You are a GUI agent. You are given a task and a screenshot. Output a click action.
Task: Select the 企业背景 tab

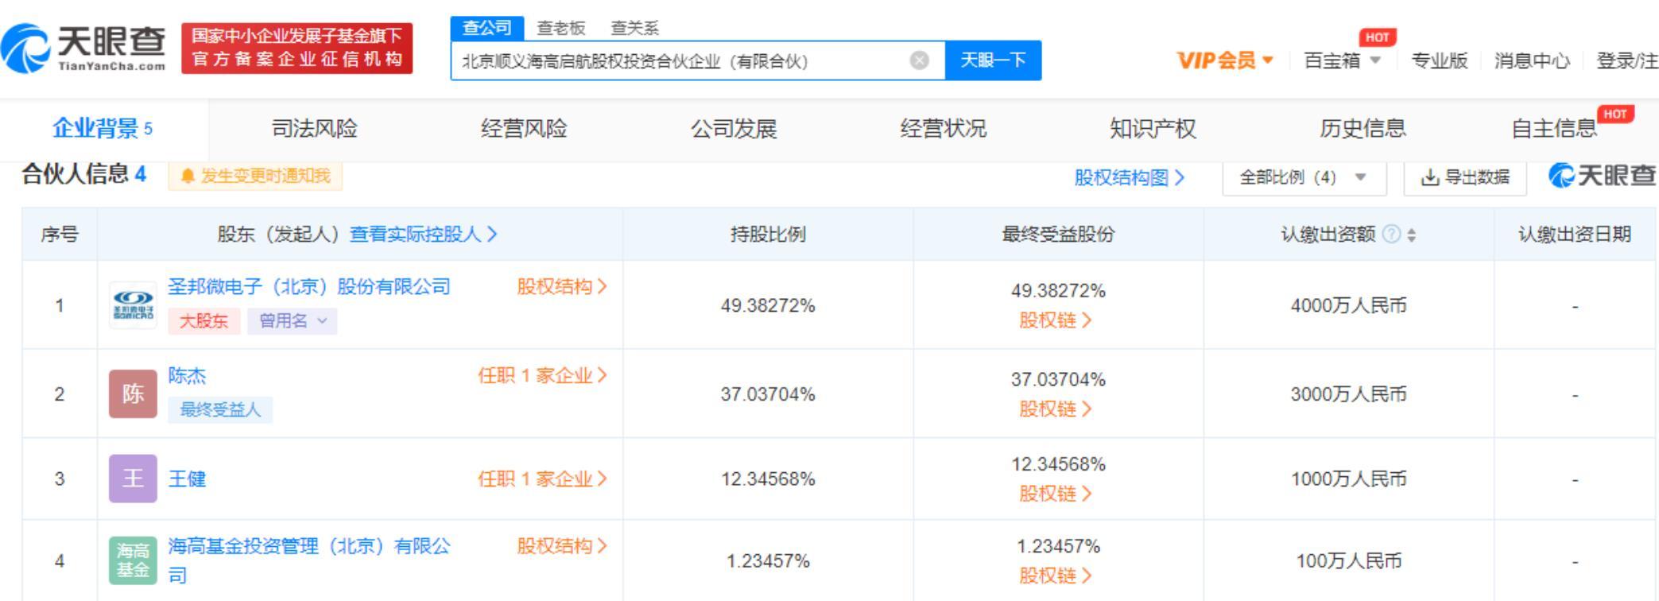103,128
